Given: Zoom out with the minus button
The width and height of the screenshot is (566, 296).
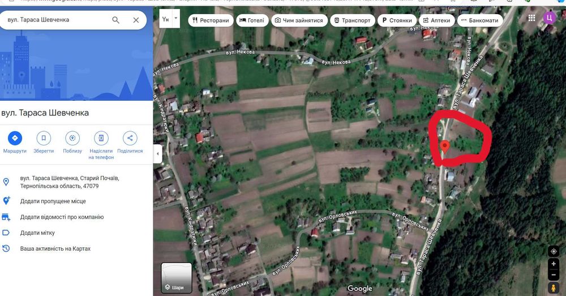Looking at the screenshot, I should [554, 274].
